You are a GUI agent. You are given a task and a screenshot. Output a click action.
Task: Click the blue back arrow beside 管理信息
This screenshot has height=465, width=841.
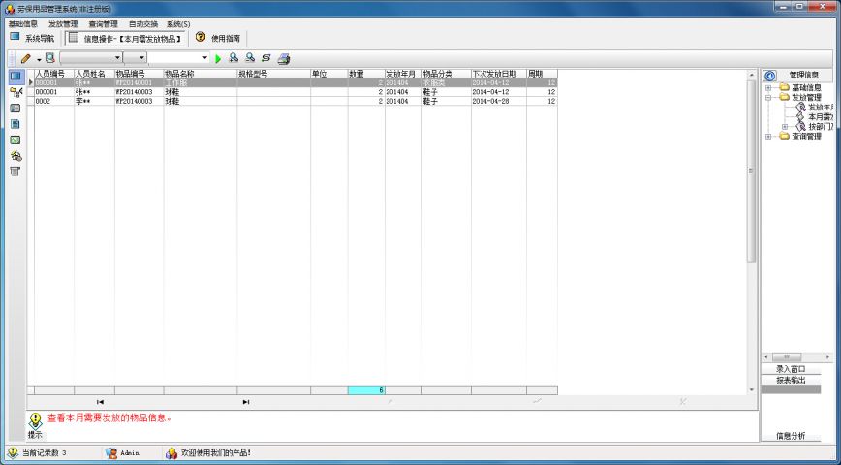click(770, 75)
